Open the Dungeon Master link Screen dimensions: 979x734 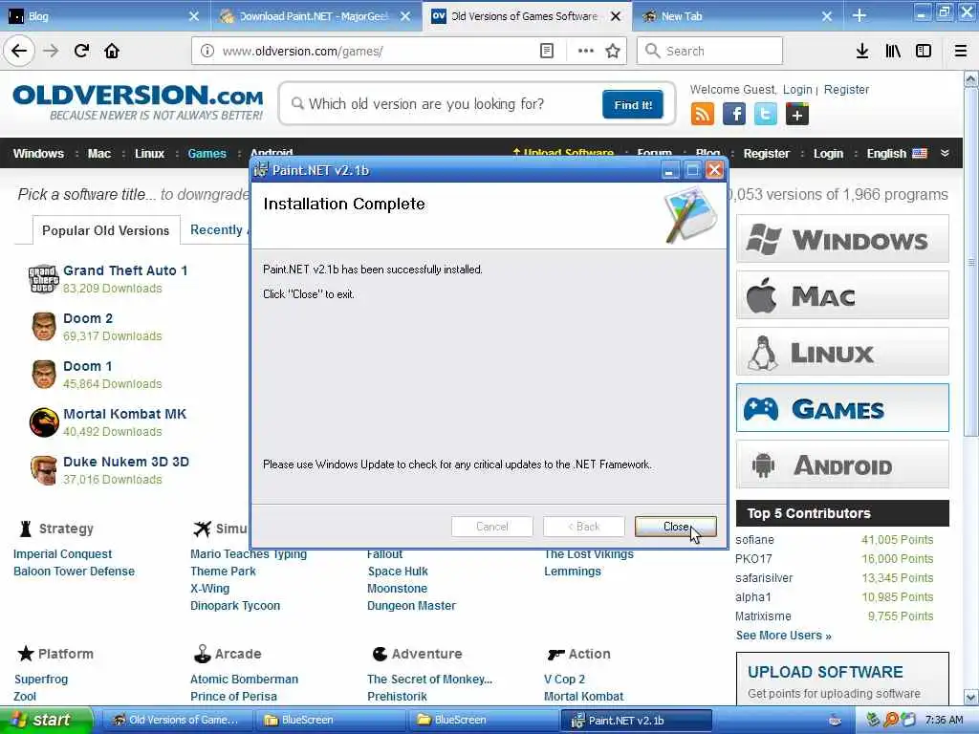coord(411,605)
